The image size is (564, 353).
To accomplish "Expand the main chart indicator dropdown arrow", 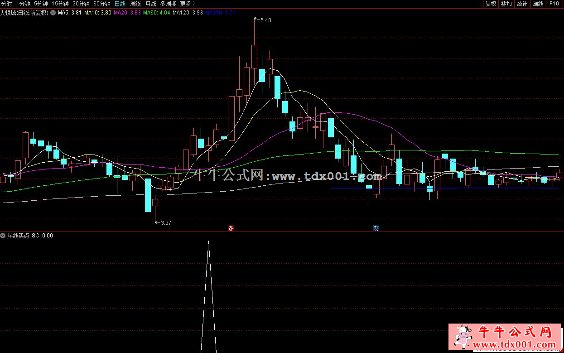I will (53, 13).
